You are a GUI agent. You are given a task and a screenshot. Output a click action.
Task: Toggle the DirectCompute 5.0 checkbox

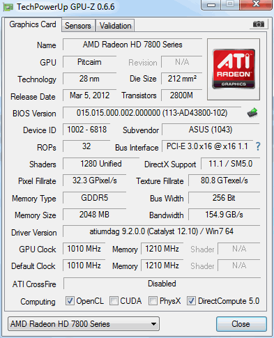[x=191, y=300]
